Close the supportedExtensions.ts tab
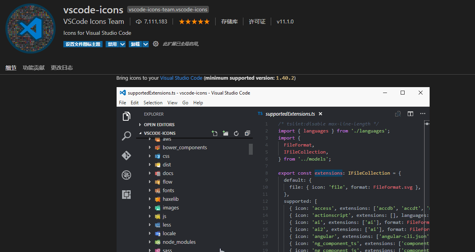This screenshot has height=252, width=475. [320, 114]
